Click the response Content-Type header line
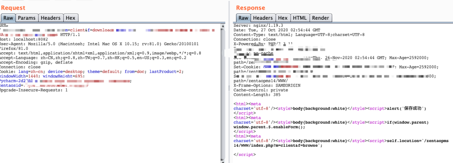 tap(299, 35)
